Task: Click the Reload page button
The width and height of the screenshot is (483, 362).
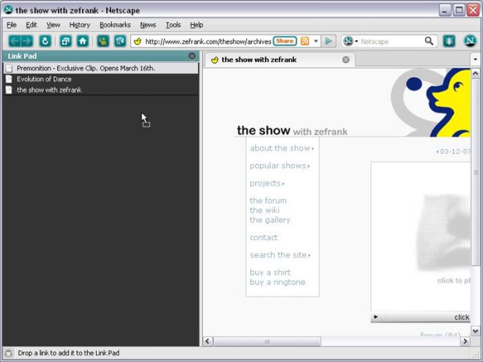Action: click(x=45, y=41)
